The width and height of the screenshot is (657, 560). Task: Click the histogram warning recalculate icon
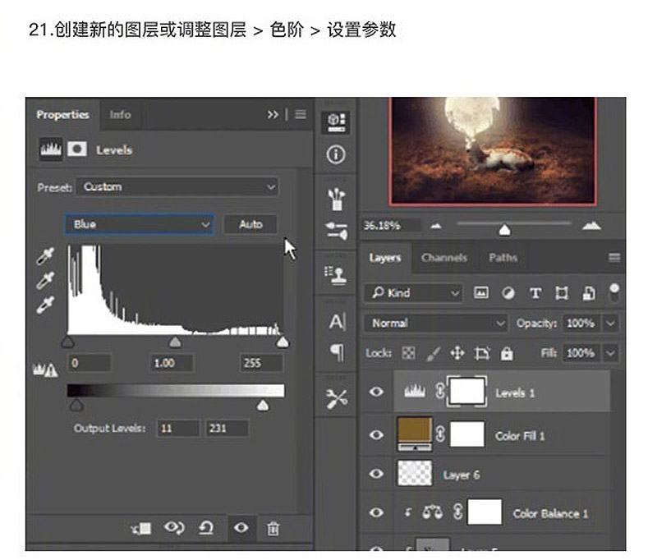[45, 370]
